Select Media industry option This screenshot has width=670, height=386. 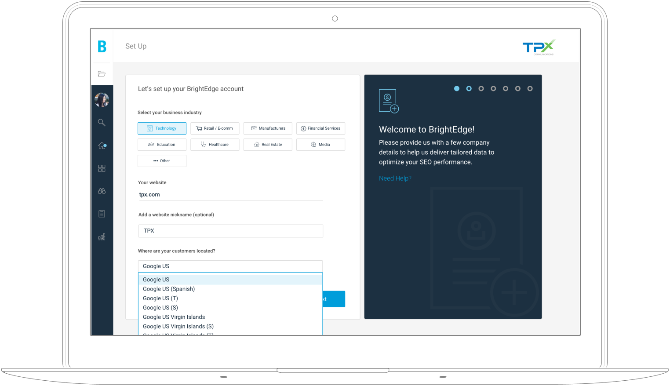(320, 145)
